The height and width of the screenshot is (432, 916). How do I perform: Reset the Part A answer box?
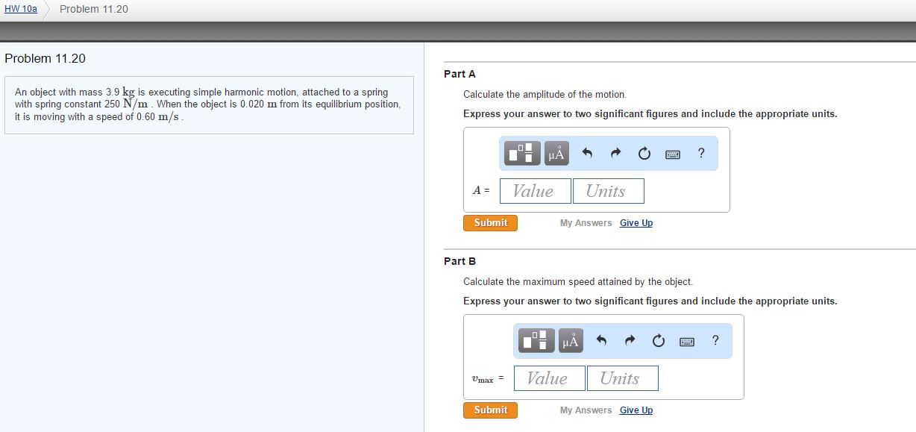click(x=642, y=153)
